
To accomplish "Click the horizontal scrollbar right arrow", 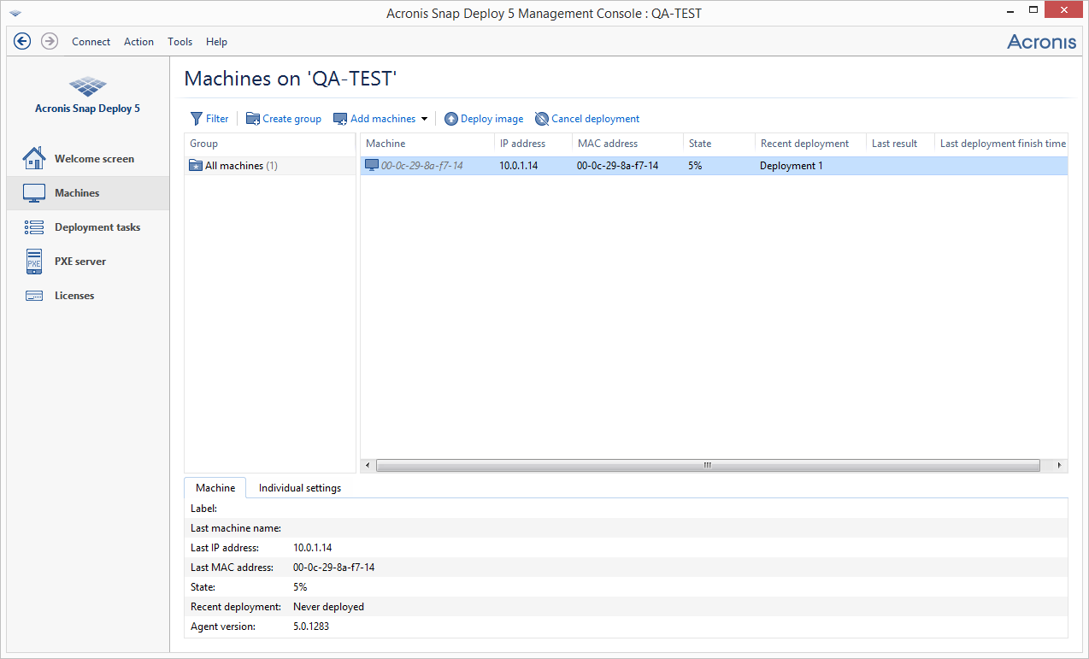I will coord(1060,466).
